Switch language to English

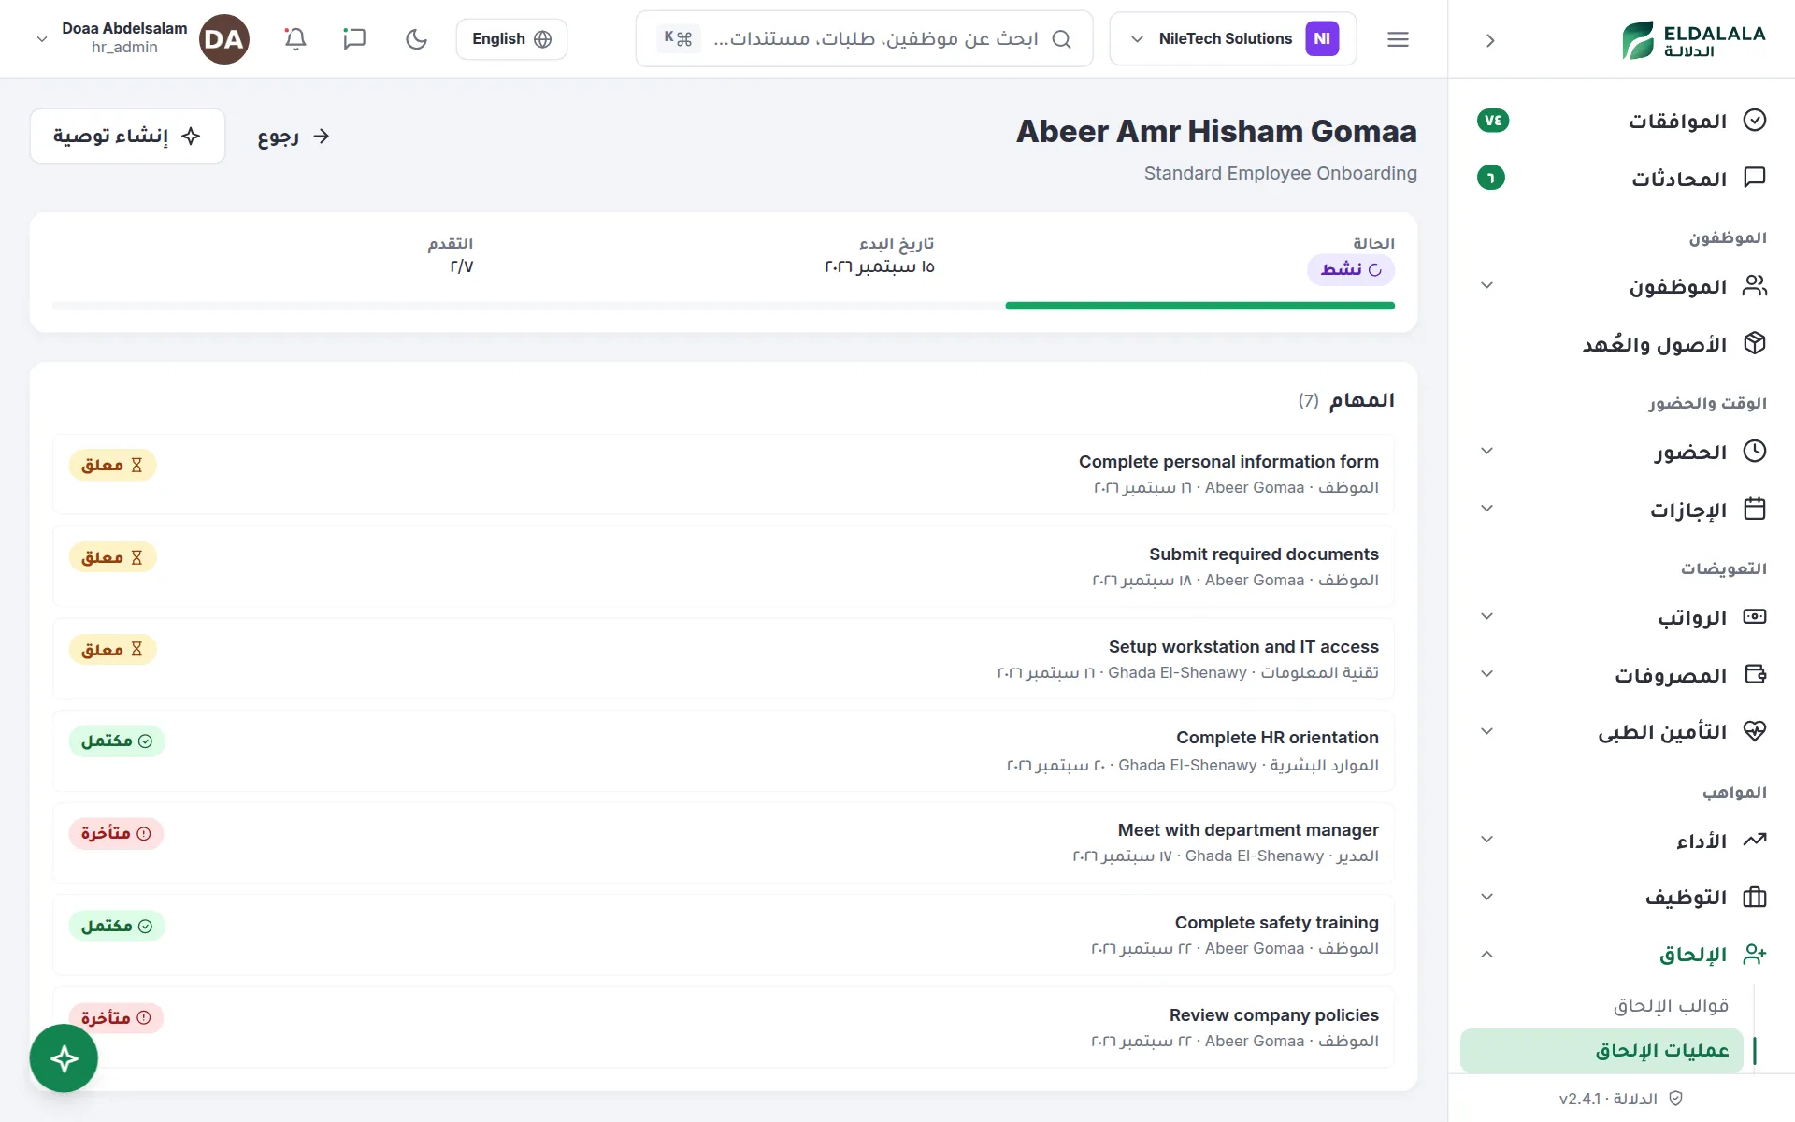(511, 39)
